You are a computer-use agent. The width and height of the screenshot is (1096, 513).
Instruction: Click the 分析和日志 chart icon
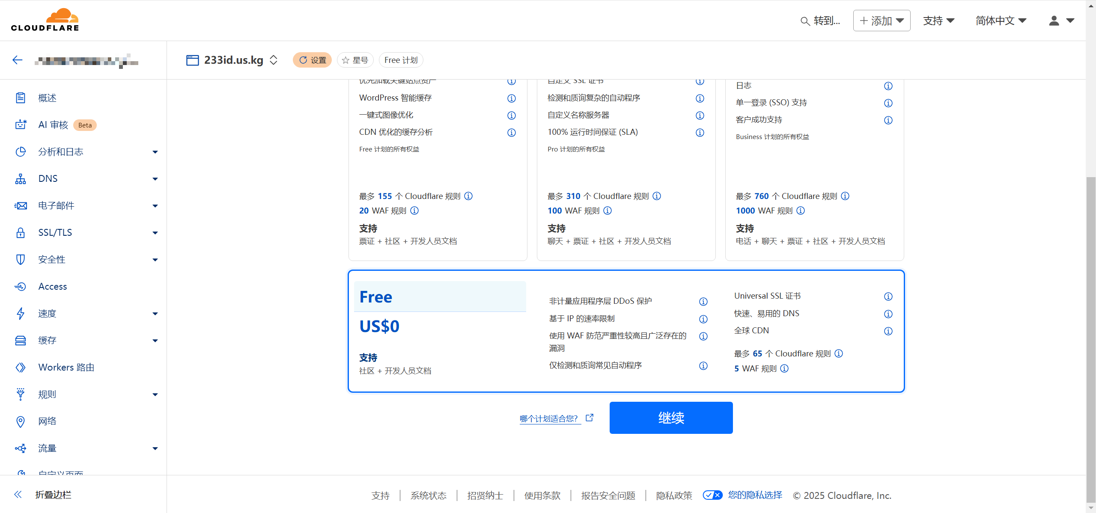pyautogui.click(x=21, y=152)
